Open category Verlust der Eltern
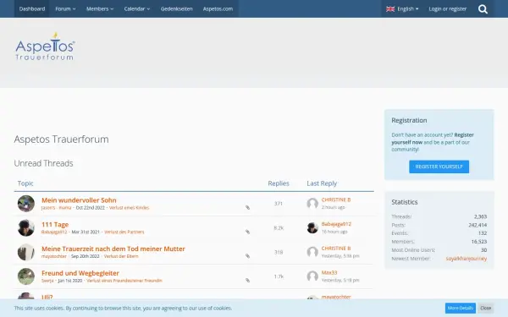 [121, 256]
